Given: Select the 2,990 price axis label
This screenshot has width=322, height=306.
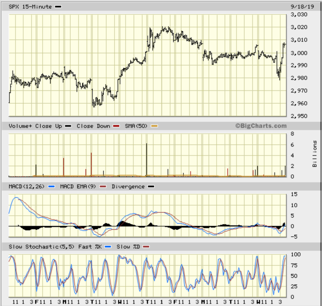Looking at the screenshot, I should [299, 65].
